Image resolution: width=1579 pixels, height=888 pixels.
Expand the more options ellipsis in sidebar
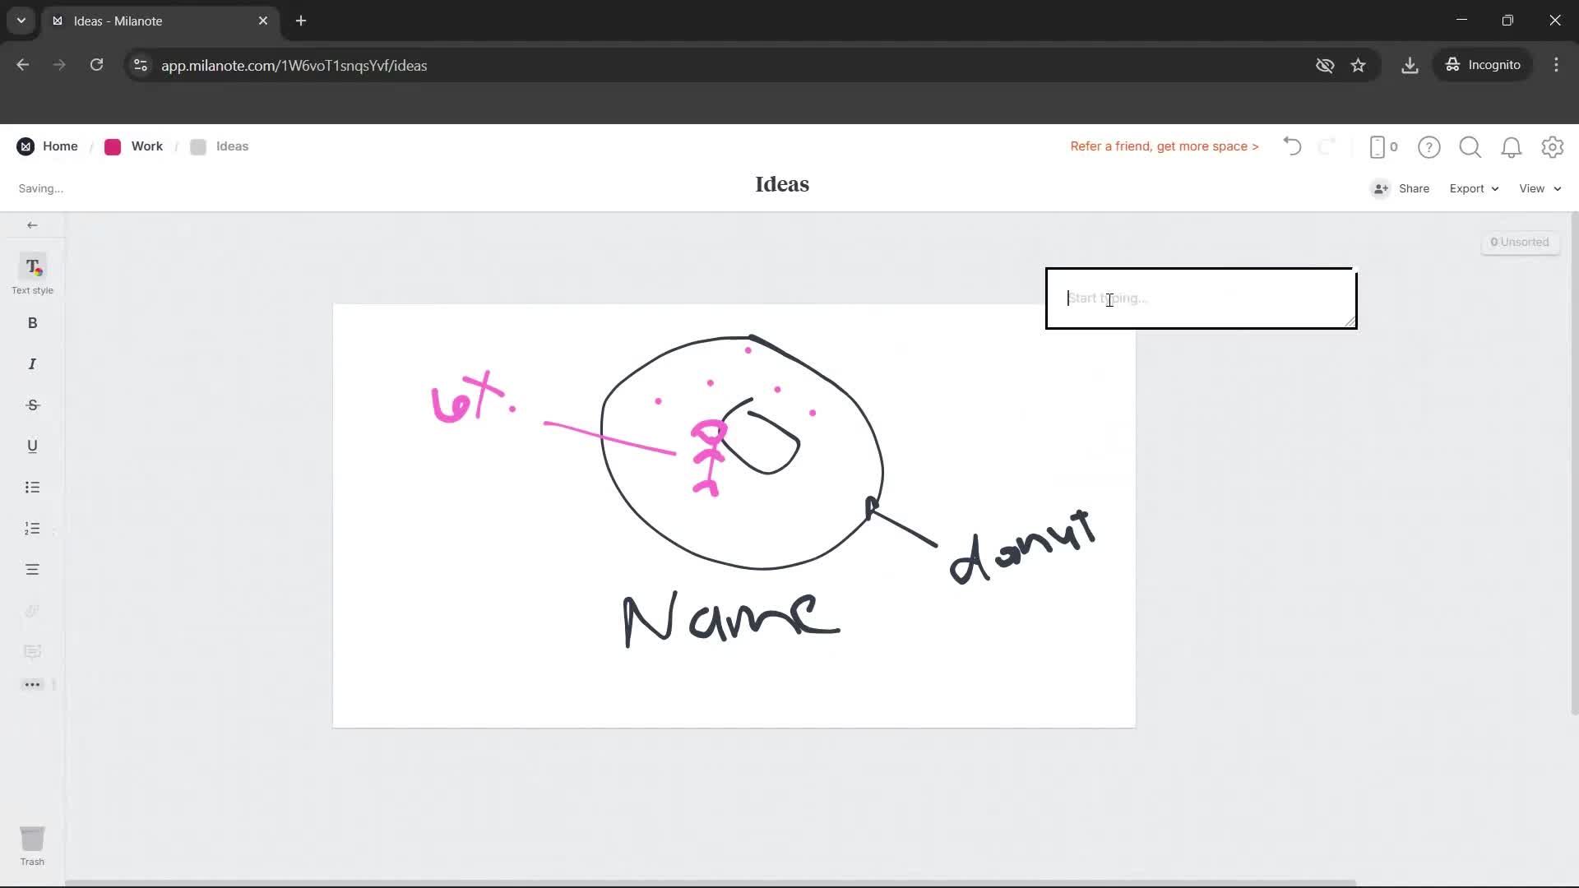pos(32,684)
